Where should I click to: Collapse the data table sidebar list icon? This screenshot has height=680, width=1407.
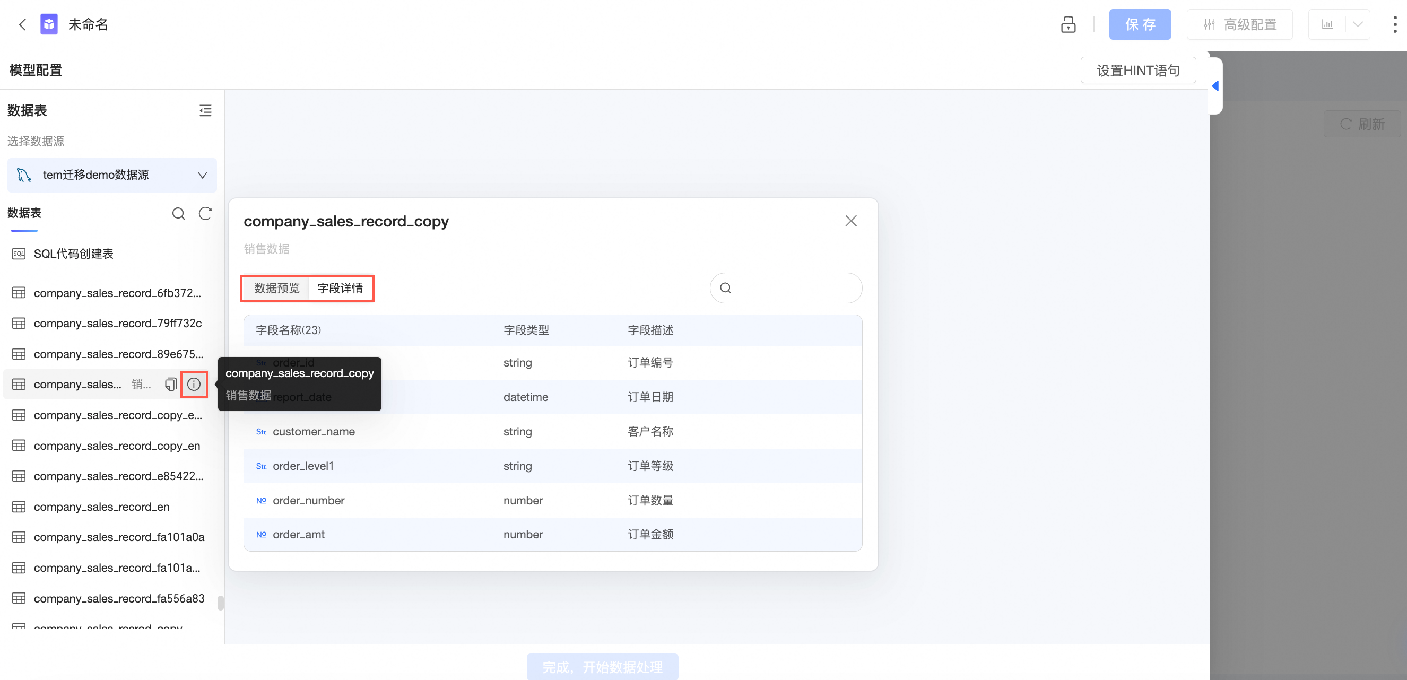pos(205,111)
